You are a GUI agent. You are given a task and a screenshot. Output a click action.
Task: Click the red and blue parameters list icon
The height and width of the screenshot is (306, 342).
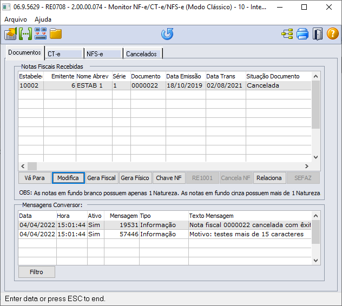[41, 34]
